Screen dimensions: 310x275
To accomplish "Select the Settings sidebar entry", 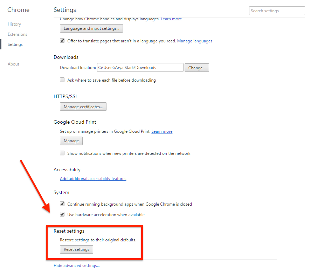I will tap(15, 44).
